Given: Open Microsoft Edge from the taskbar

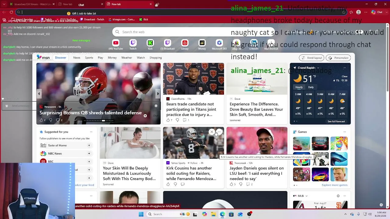Looking at the screenshot, I should coord(222,214).
